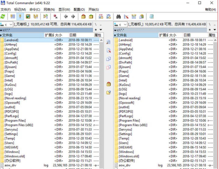Open the 命令(C) menu
The image size is (219, 169).
tap(35, 10)
